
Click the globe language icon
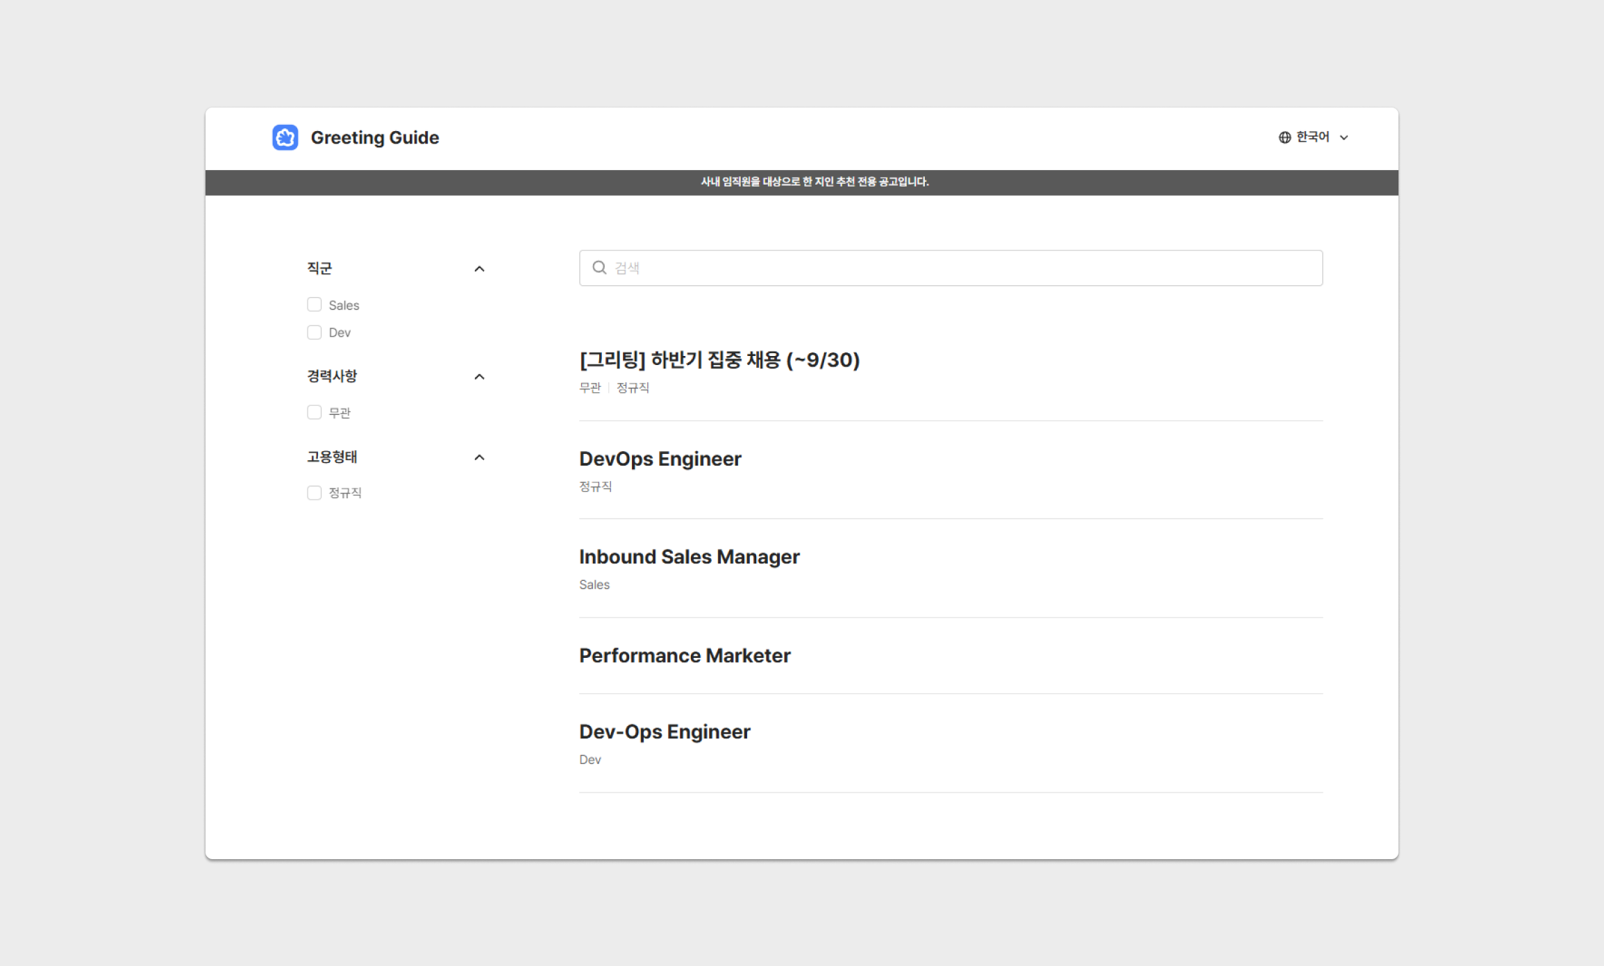pyautogui.click(x=1285, y=137)
